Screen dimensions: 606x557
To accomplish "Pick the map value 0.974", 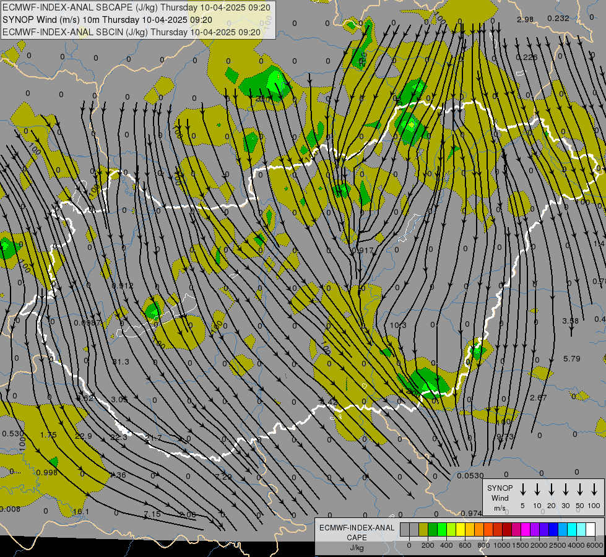I will click(x=471, y=513).
